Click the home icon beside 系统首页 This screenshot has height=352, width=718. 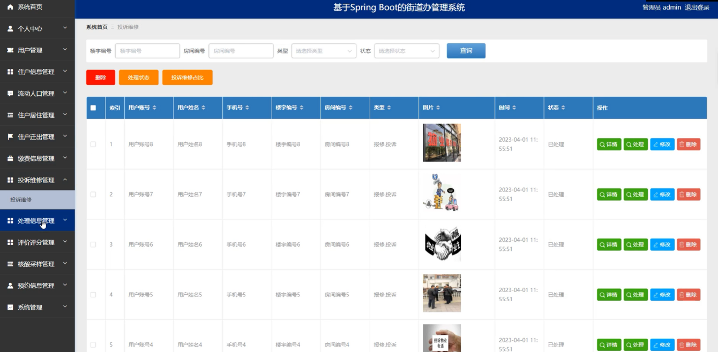10,7
